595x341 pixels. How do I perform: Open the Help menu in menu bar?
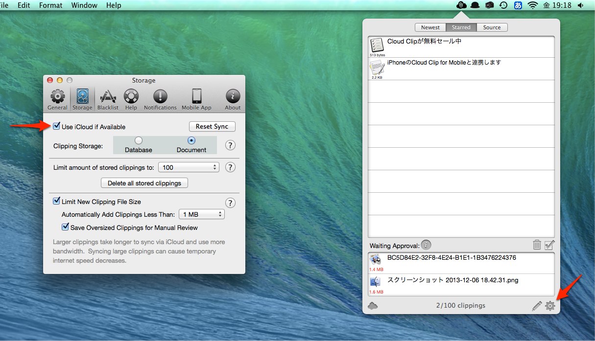tap(114, 5)
